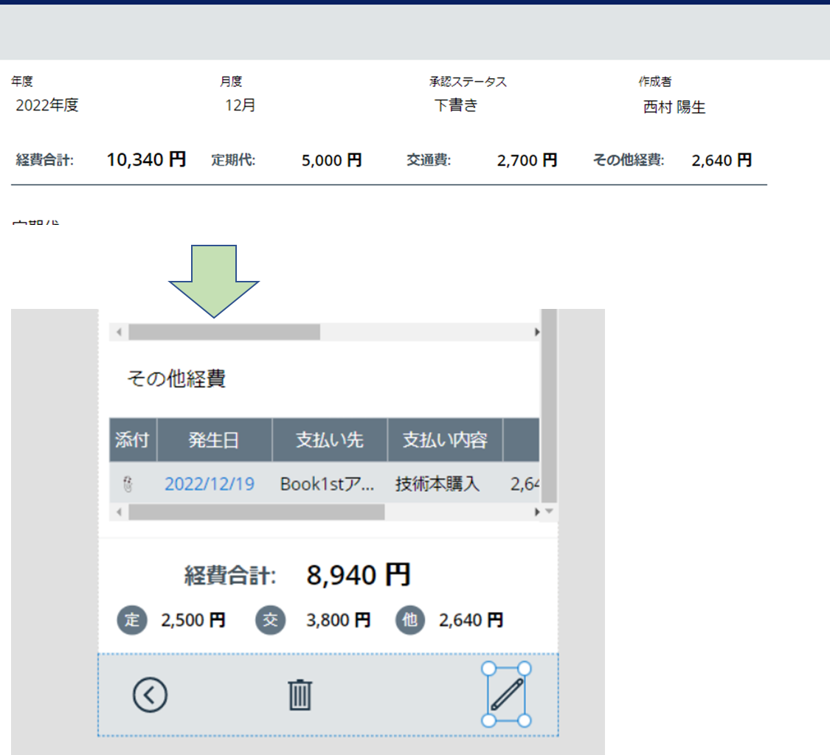Click the 経費合計: label in the lower panel
The image size is (830, 755).
[229, 576]
